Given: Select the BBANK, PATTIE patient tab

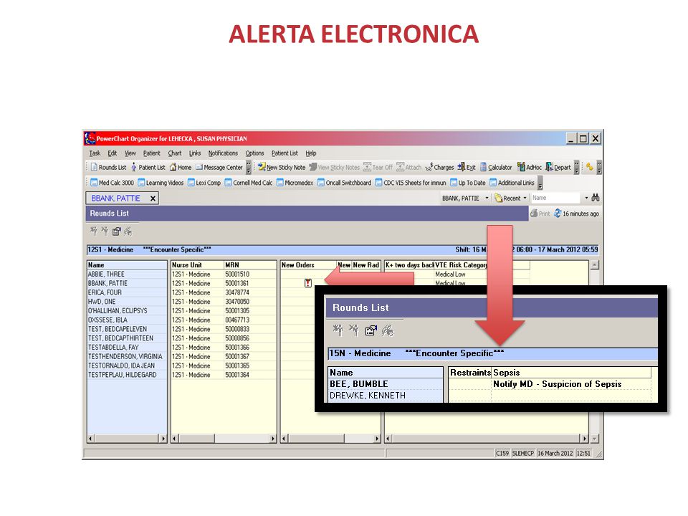Looking at the screenshot, I should [116, 199].
